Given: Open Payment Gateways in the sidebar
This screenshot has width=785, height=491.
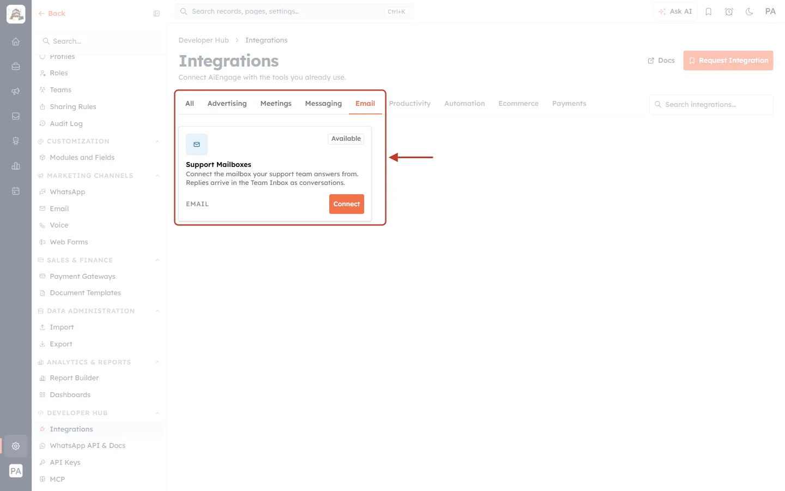Looking at the screenshot, I should tap(82, 277).
